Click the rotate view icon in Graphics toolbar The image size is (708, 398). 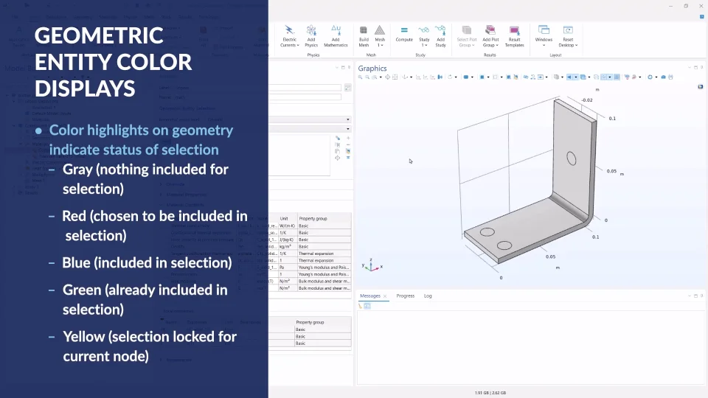point(450,77)
